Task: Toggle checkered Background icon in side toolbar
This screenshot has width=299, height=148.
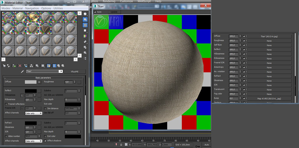Action: 85,25
